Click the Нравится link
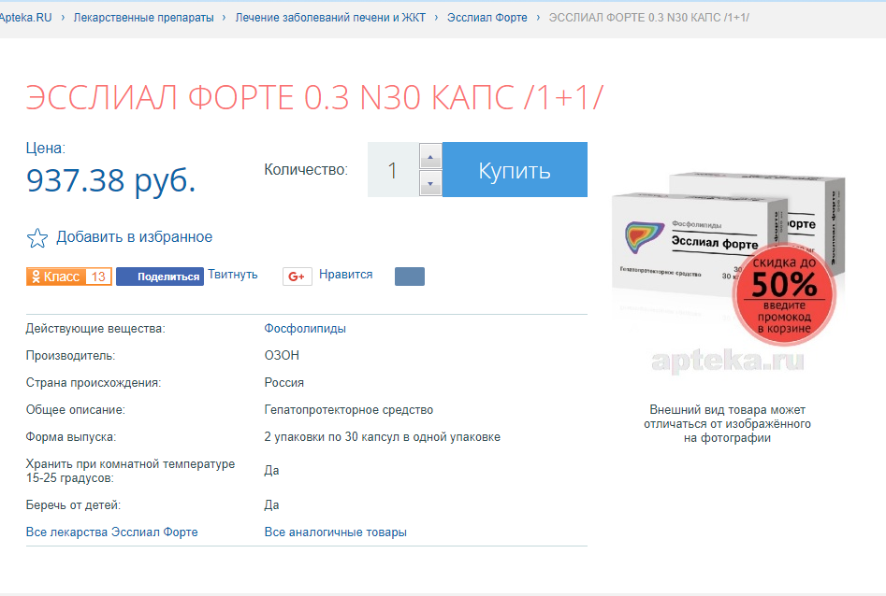Screen dimensions: 886x596 click(x=345, y=275)
